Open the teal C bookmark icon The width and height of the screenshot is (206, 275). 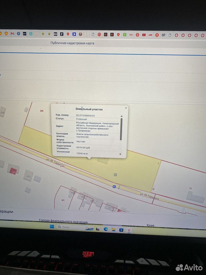point(31,34)
